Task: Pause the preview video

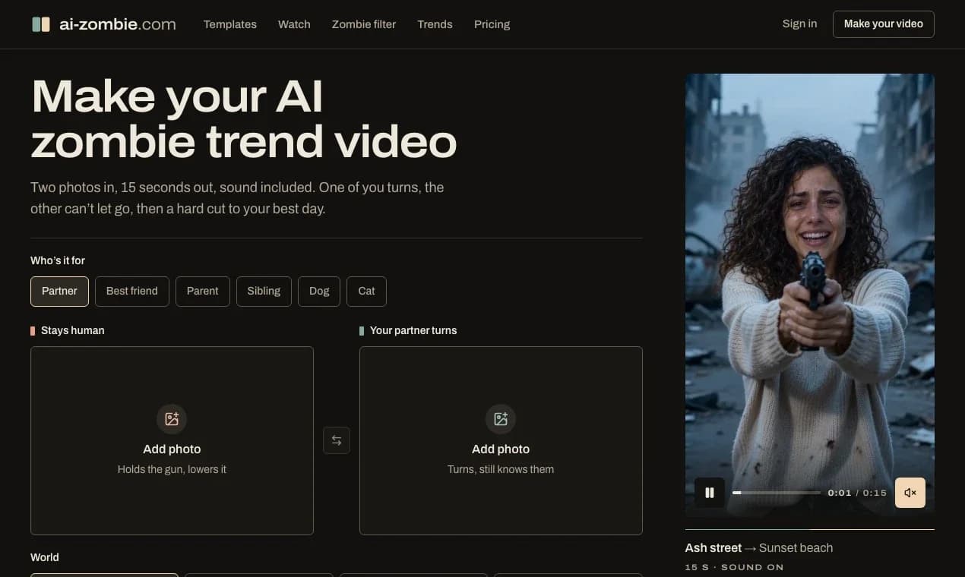Action: (x=710, y=493)
